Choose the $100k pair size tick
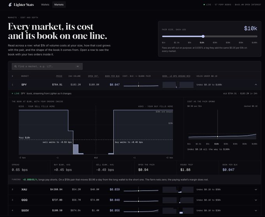 (254, 43)
